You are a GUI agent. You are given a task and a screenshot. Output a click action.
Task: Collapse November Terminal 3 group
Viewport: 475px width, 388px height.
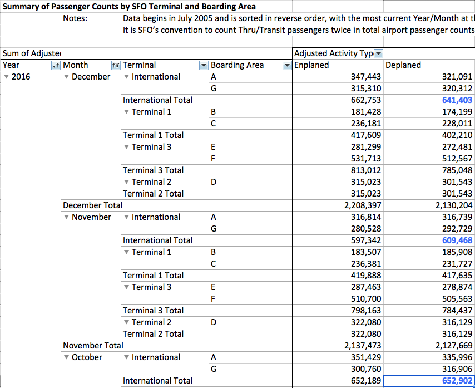click(x=127, y=287)
